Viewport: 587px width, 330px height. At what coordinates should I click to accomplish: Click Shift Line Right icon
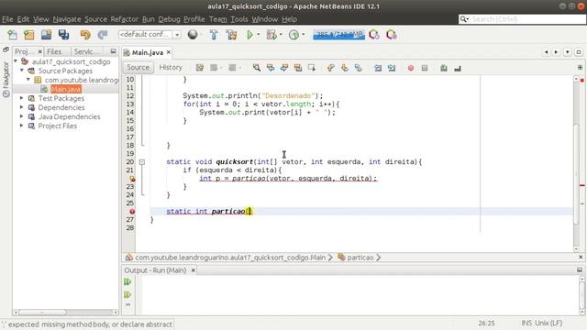392,68
